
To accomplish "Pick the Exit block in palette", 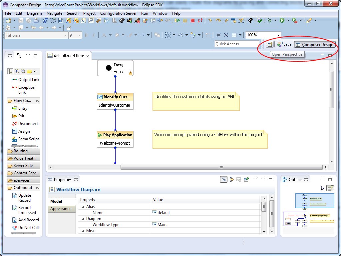I will (18, 116).
